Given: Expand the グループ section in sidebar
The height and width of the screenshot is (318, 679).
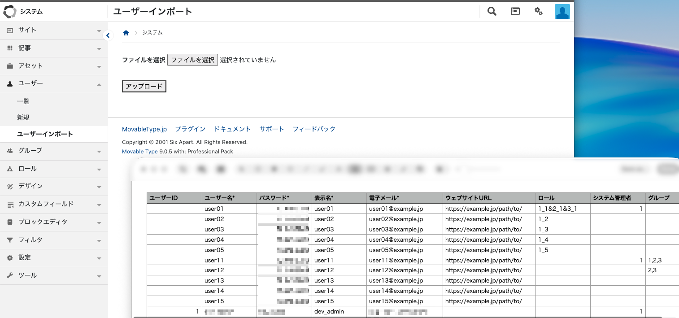Looking at the screenshot, I should coord(100,151).
